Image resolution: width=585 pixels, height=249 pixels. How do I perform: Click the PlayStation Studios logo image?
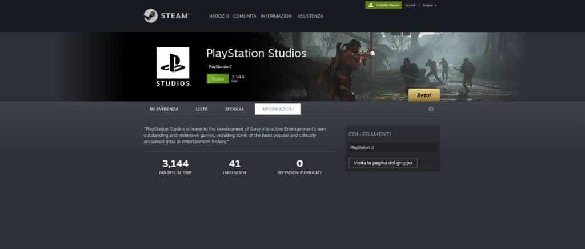click(x=173, y=66)
